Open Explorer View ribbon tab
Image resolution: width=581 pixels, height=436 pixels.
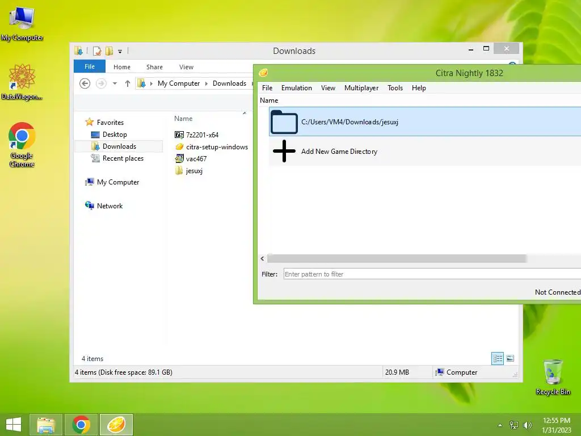tap(186, 67)
